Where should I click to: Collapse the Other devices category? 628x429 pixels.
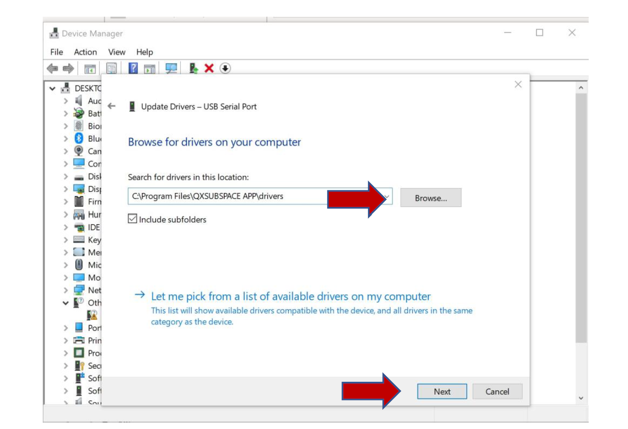coord(65,303)
